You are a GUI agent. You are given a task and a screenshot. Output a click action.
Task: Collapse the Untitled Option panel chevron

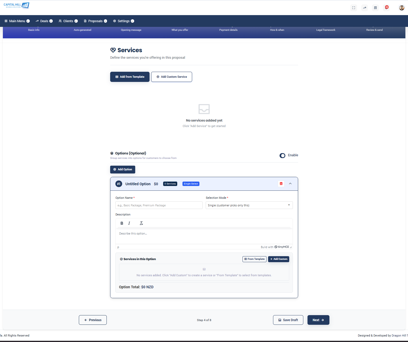point(290,184)
